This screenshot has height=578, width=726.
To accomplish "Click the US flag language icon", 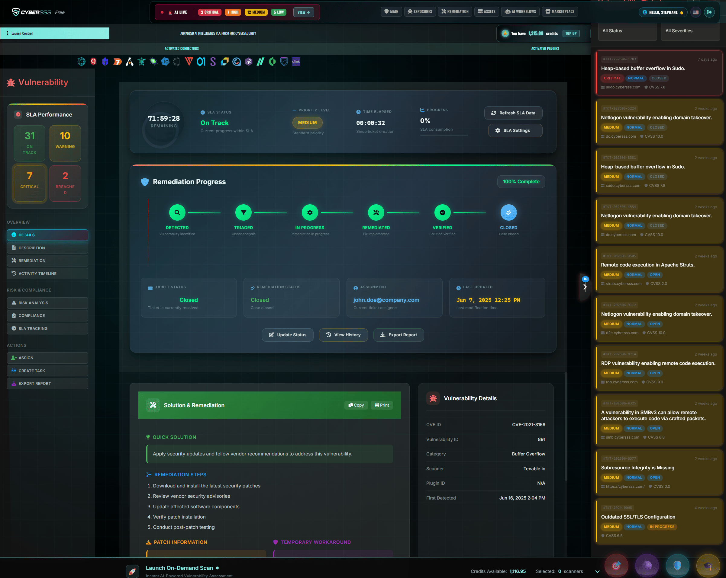I will tap(696, 12).
